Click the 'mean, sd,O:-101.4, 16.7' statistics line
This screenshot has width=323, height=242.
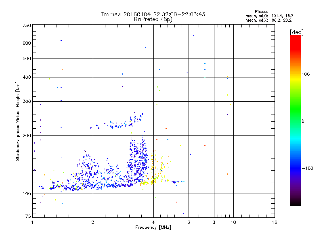[x=269, y=16]
